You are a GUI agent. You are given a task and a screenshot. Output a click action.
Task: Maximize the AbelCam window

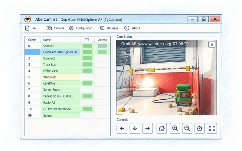(204, 19)
